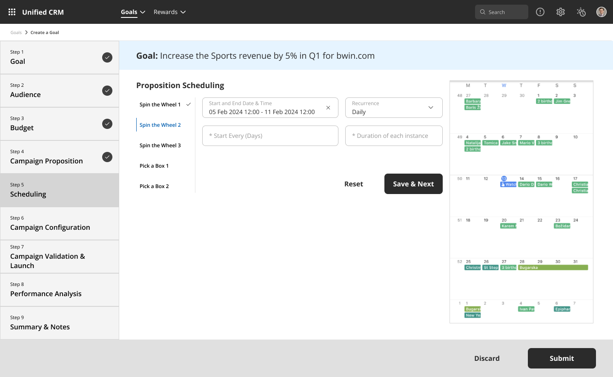Click the Campaign Proposition completed checkmark
This screenshot has width=613, height=377.
pos(107,157)
